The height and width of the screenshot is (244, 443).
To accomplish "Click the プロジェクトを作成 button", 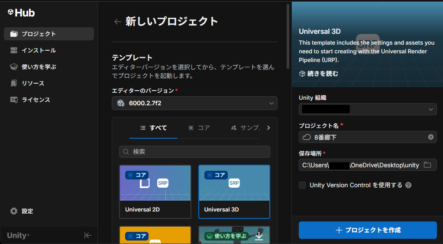I will pyautogui.click(x=368, y=230).
